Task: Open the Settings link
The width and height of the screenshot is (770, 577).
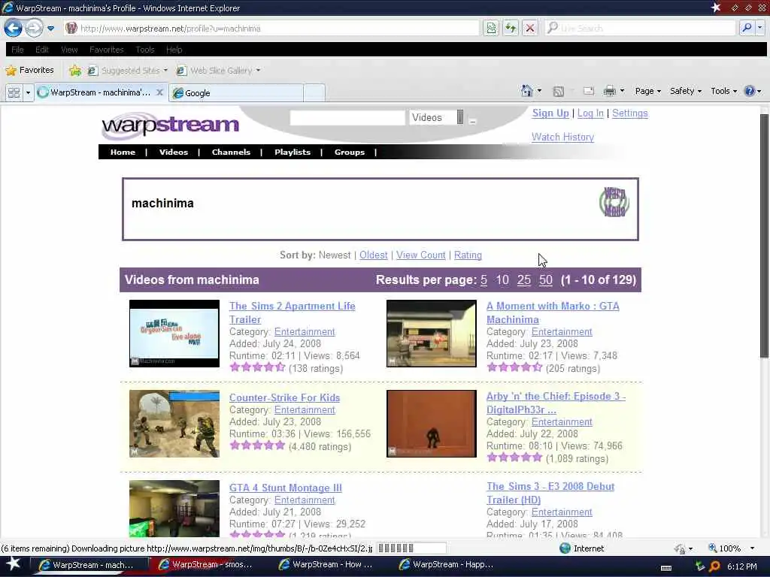Action: point(630,113)
